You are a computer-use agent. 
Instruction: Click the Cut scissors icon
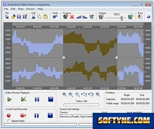34,17
